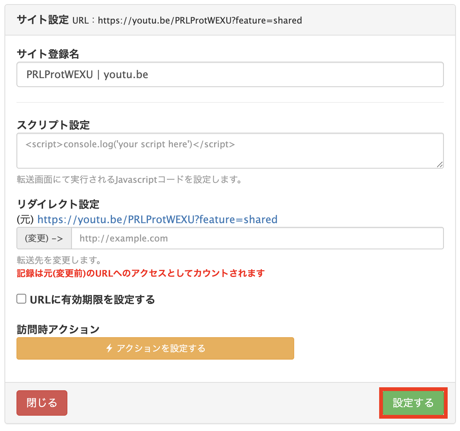The image size is (460, 431).
Task: Click the (変更) -> prefix label
Action: point(44,238)
